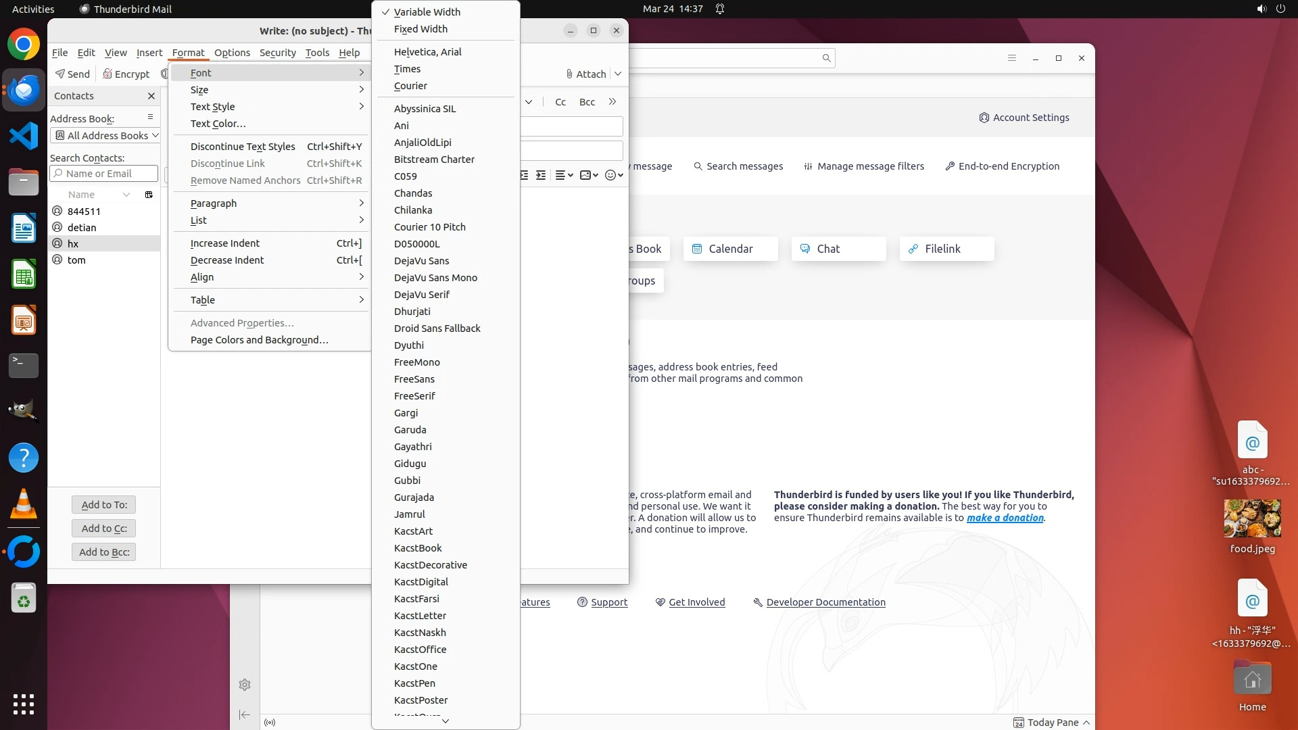Open the Text Color menu entry
The width and height of the screenshot is (1298, 730).
tap(218, 124)
